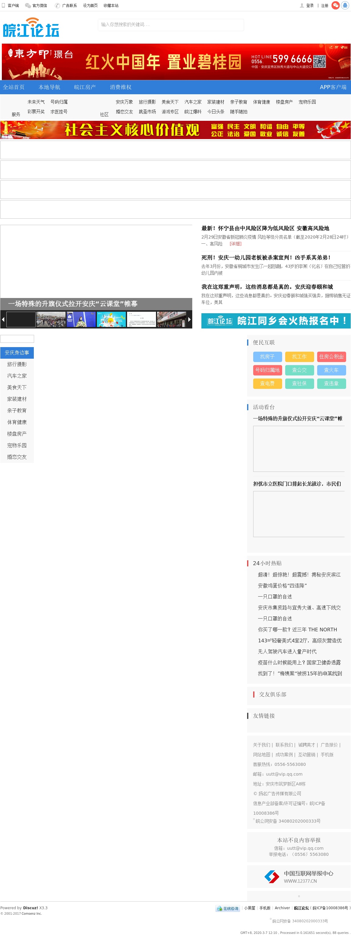Click the 登录 login link
Image resolution: width=351 pixels, height=951 pixels.
click(x=309, y=5)
